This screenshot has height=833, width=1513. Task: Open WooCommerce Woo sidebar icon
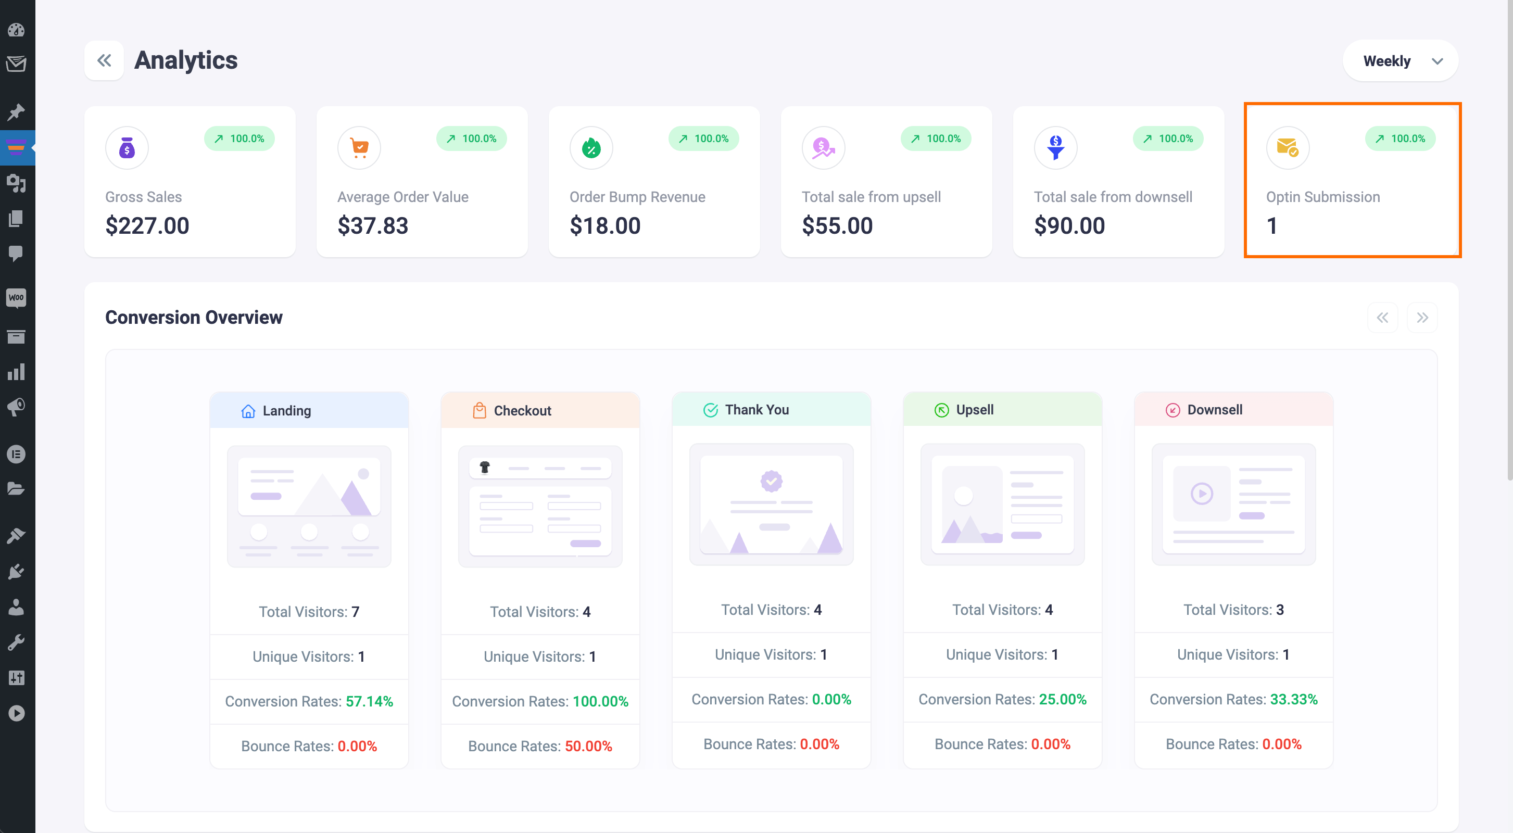click(17, 297)
